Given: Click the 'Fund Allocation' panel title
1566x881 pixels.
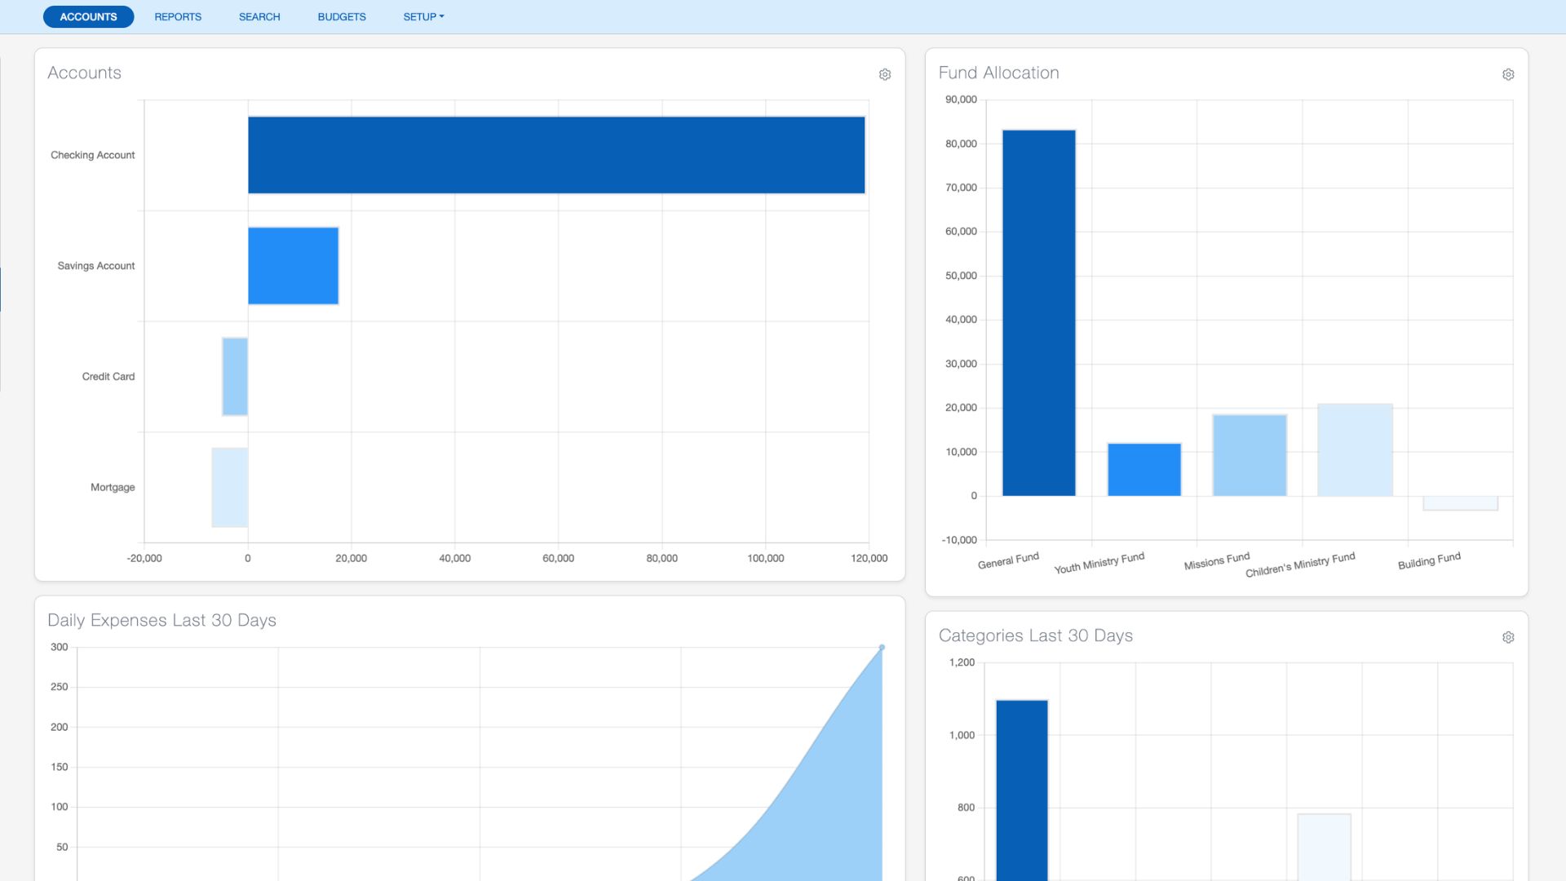Looking at the screenshot, I should pos(999,73).
